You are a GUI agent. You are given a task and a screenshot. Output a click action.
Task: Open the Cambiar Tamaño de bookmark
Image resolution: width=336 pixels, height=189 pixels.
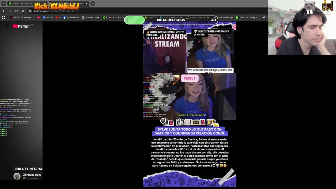coord(198,18)
